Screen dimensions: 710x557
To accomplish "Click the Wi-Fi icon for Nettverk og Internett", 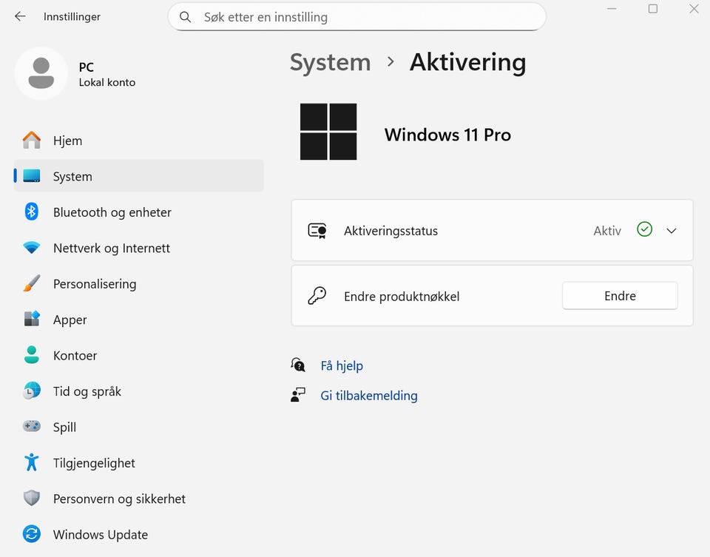I will [x=32, y=248].
